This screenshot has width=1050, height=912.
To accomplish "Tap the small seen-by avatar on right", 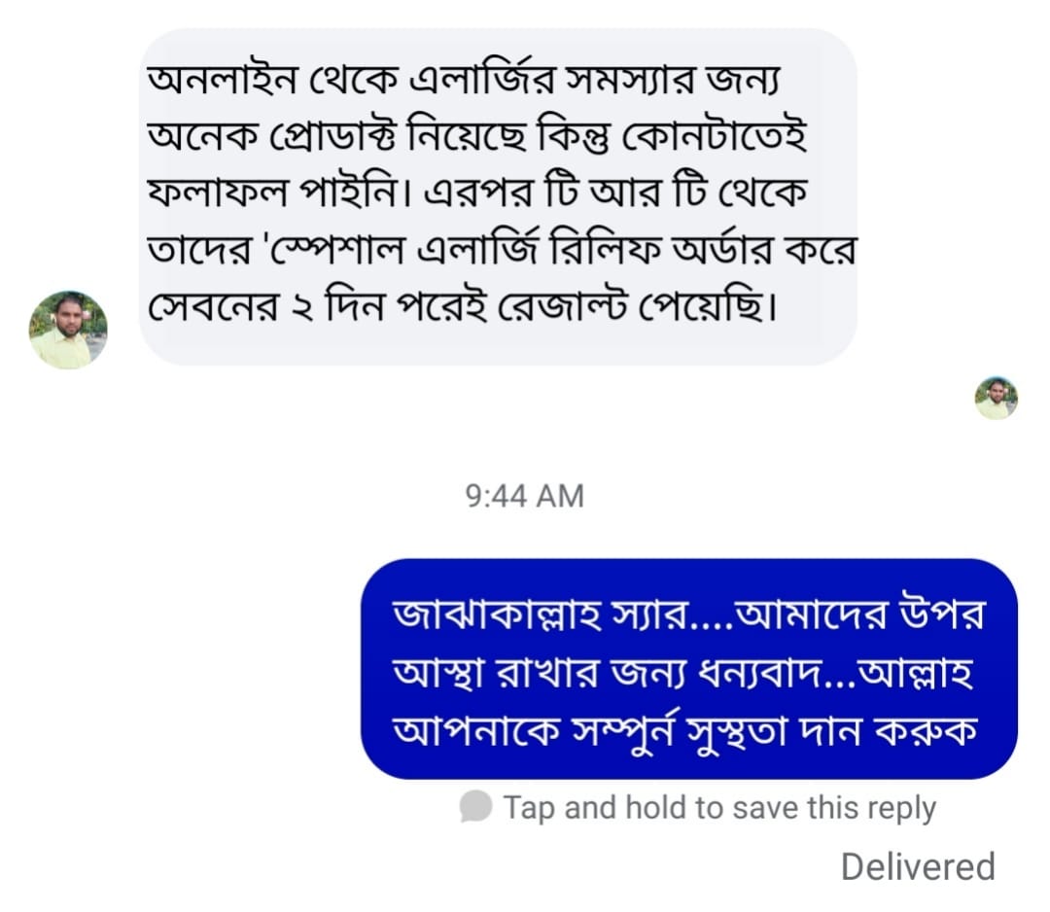I will (996, 399).
